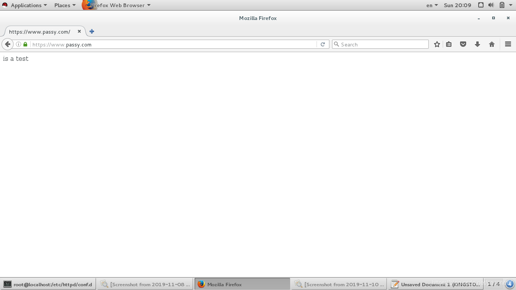The width and height of the screenshot is (516, 290).
Task: Select Mozilla Firefox in the taskbar
Action: coord(242,284)
